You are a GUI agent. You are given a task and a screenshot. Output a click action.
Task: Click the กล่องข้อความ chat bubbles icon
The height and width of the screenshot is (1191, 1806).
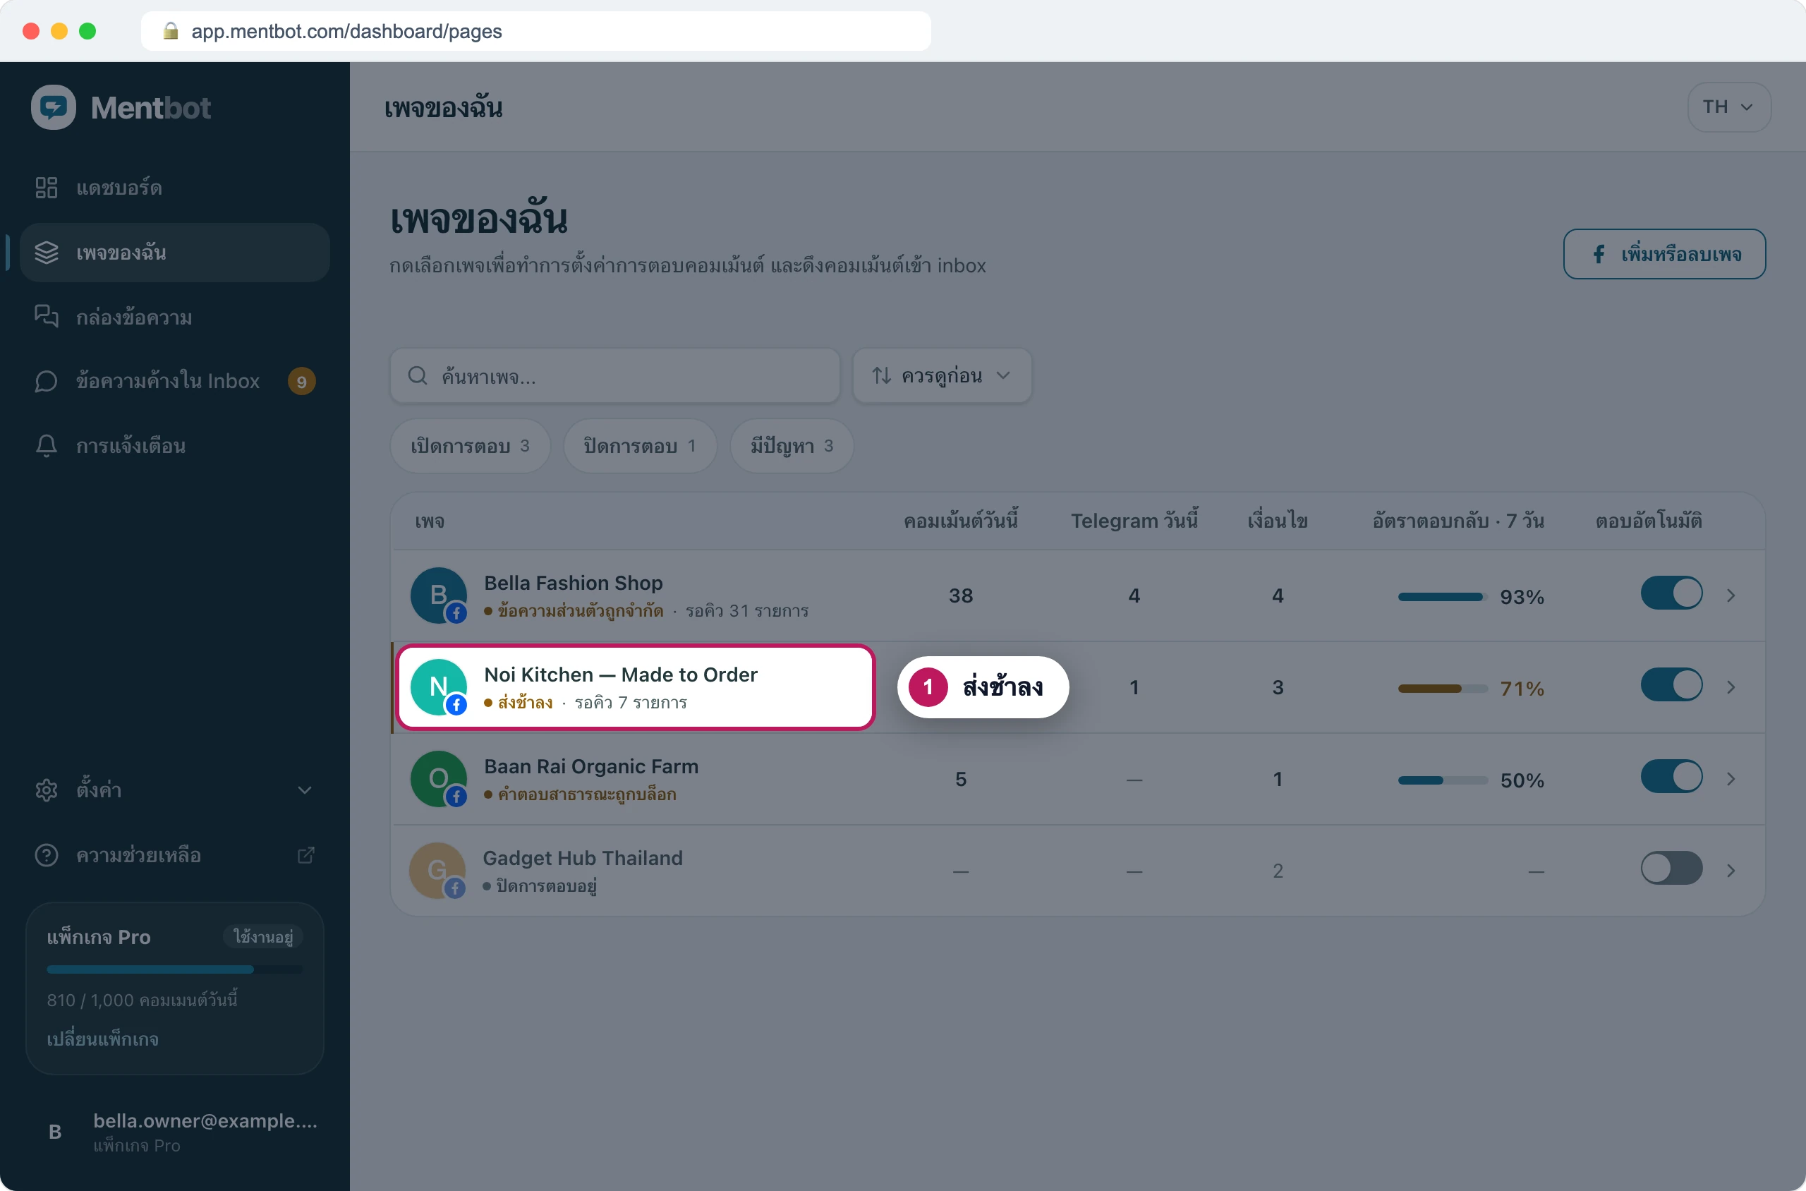click(x=47, y=316)
